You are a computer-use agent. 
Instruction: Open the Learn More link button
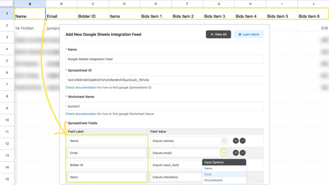[x=249, y=34]
